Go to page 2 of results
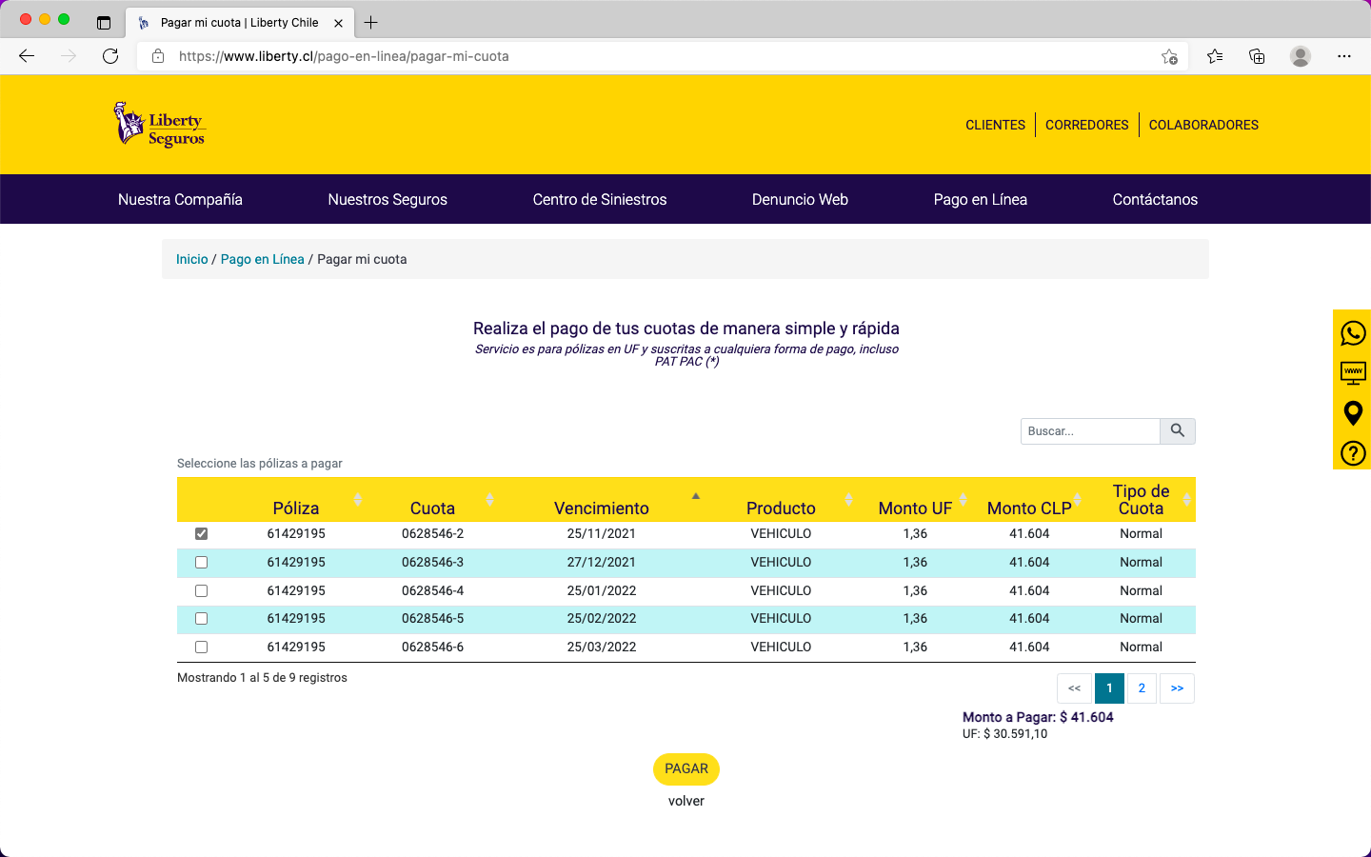The height and width of the screenshot is (857, 1371). coord(1142,688)
